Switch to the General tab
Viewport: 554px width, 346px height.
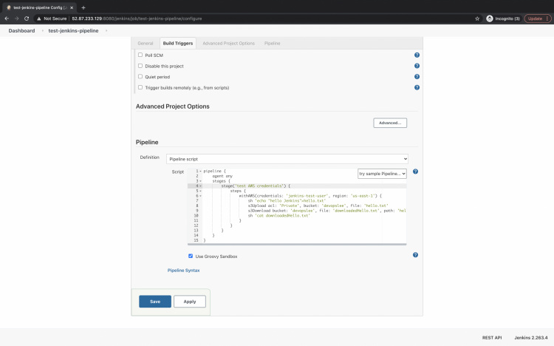(146, 44)
